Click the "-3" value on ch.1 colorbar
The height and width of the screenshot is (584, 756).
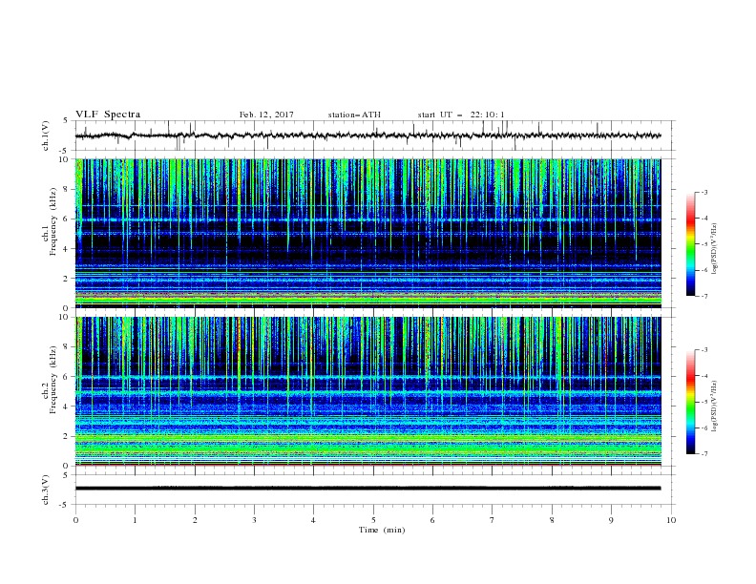704,192
